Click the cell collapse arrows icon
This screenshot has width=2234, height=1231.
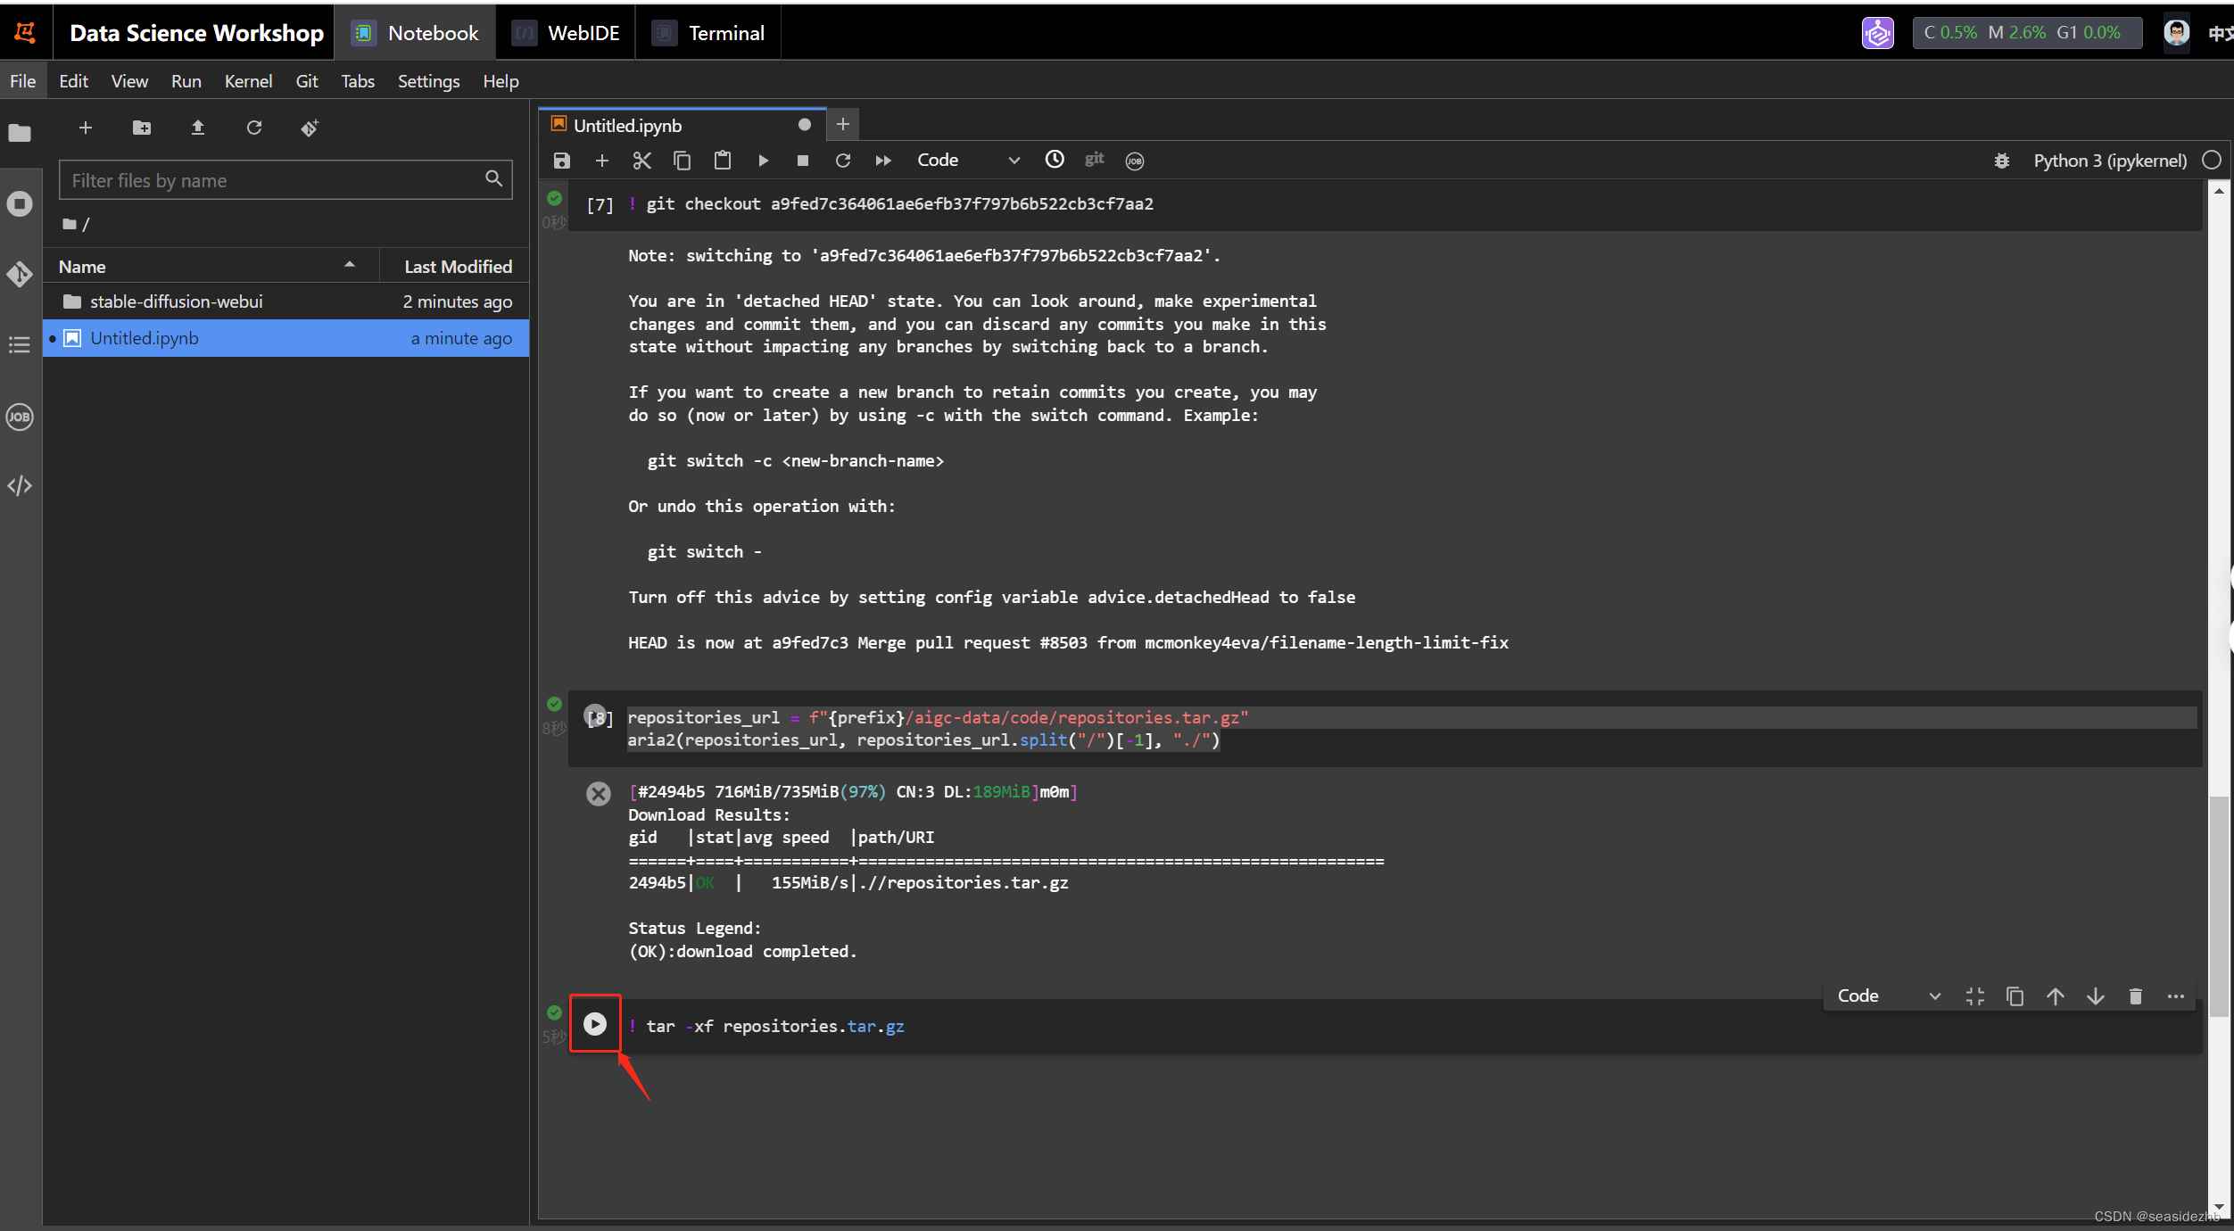click(x=1975, y=996)
